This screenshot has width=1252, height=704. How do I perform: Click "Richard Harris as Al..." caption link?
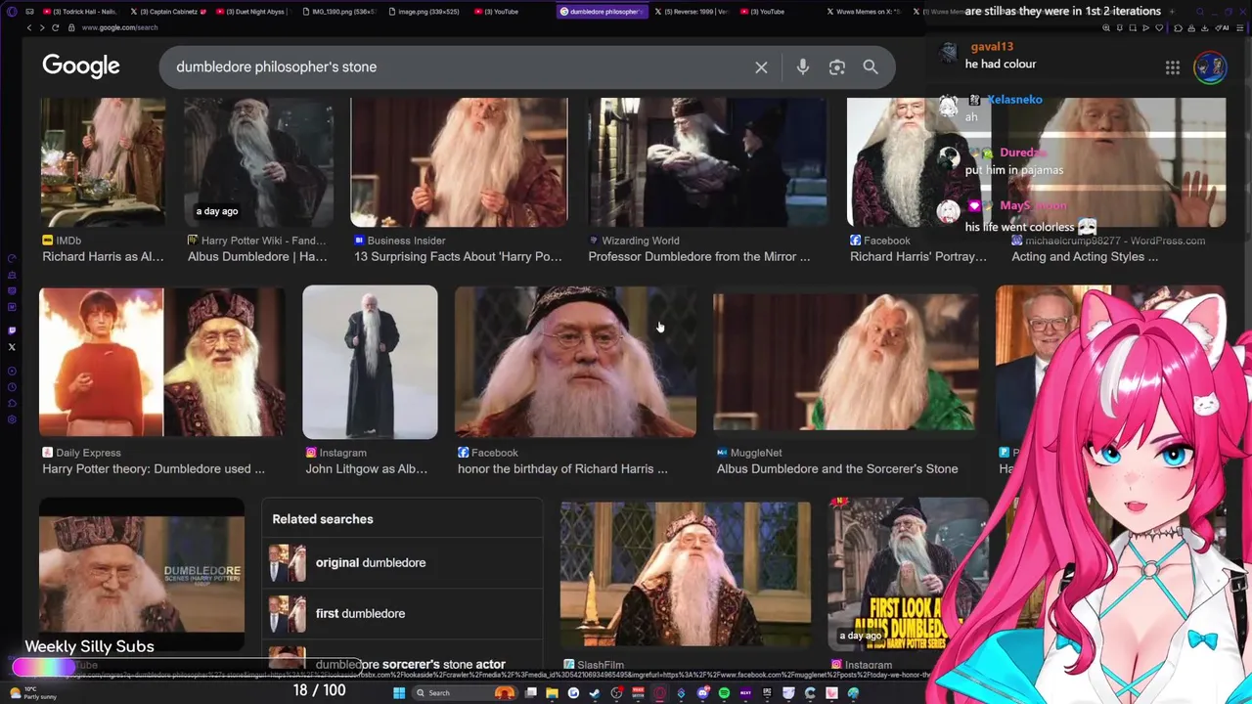103,256
